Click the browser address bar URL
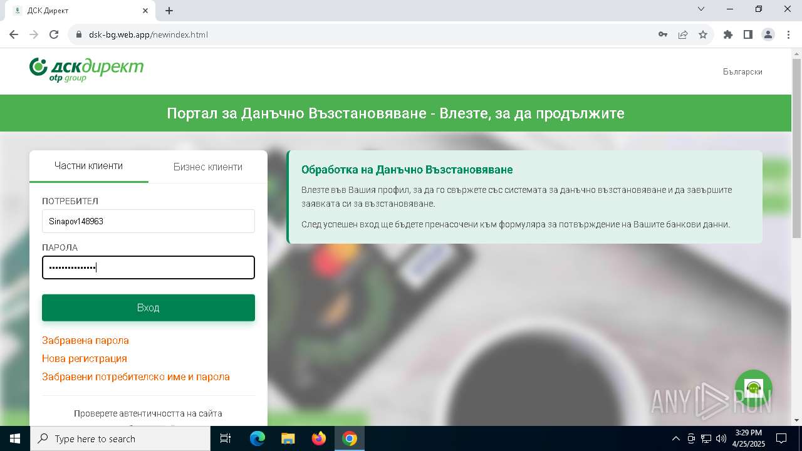Image resolution: width=802 pixels, height=451 pixels. pyautogui.click(x=148, y=34)
